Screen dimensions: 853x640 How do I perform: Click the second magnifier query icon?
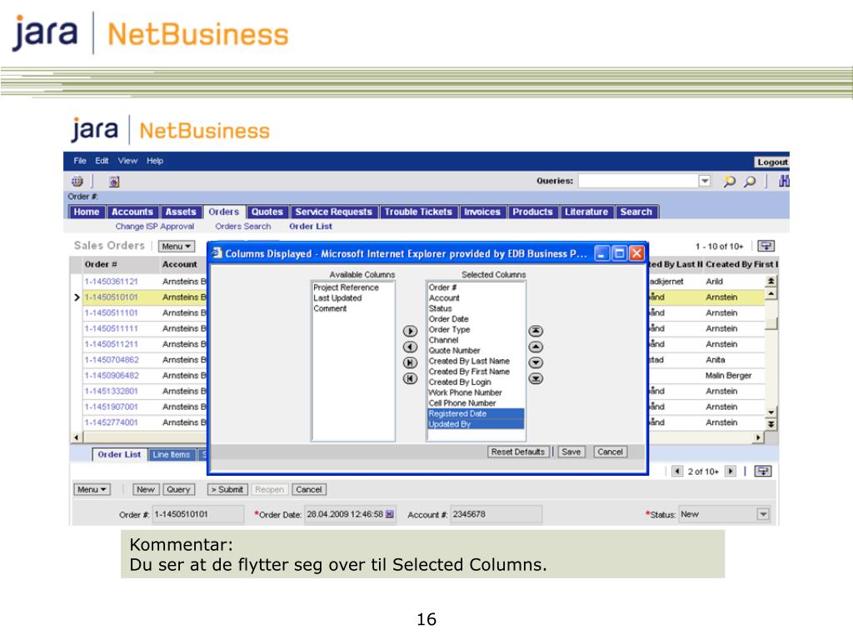(x=750, y=181)
